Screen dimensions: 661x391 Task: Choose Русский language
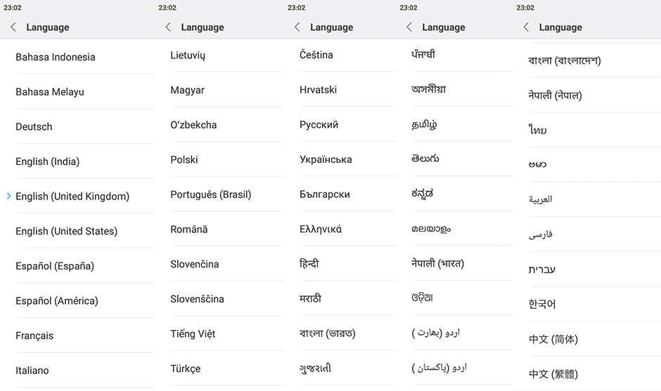click(x=346, y=124)
